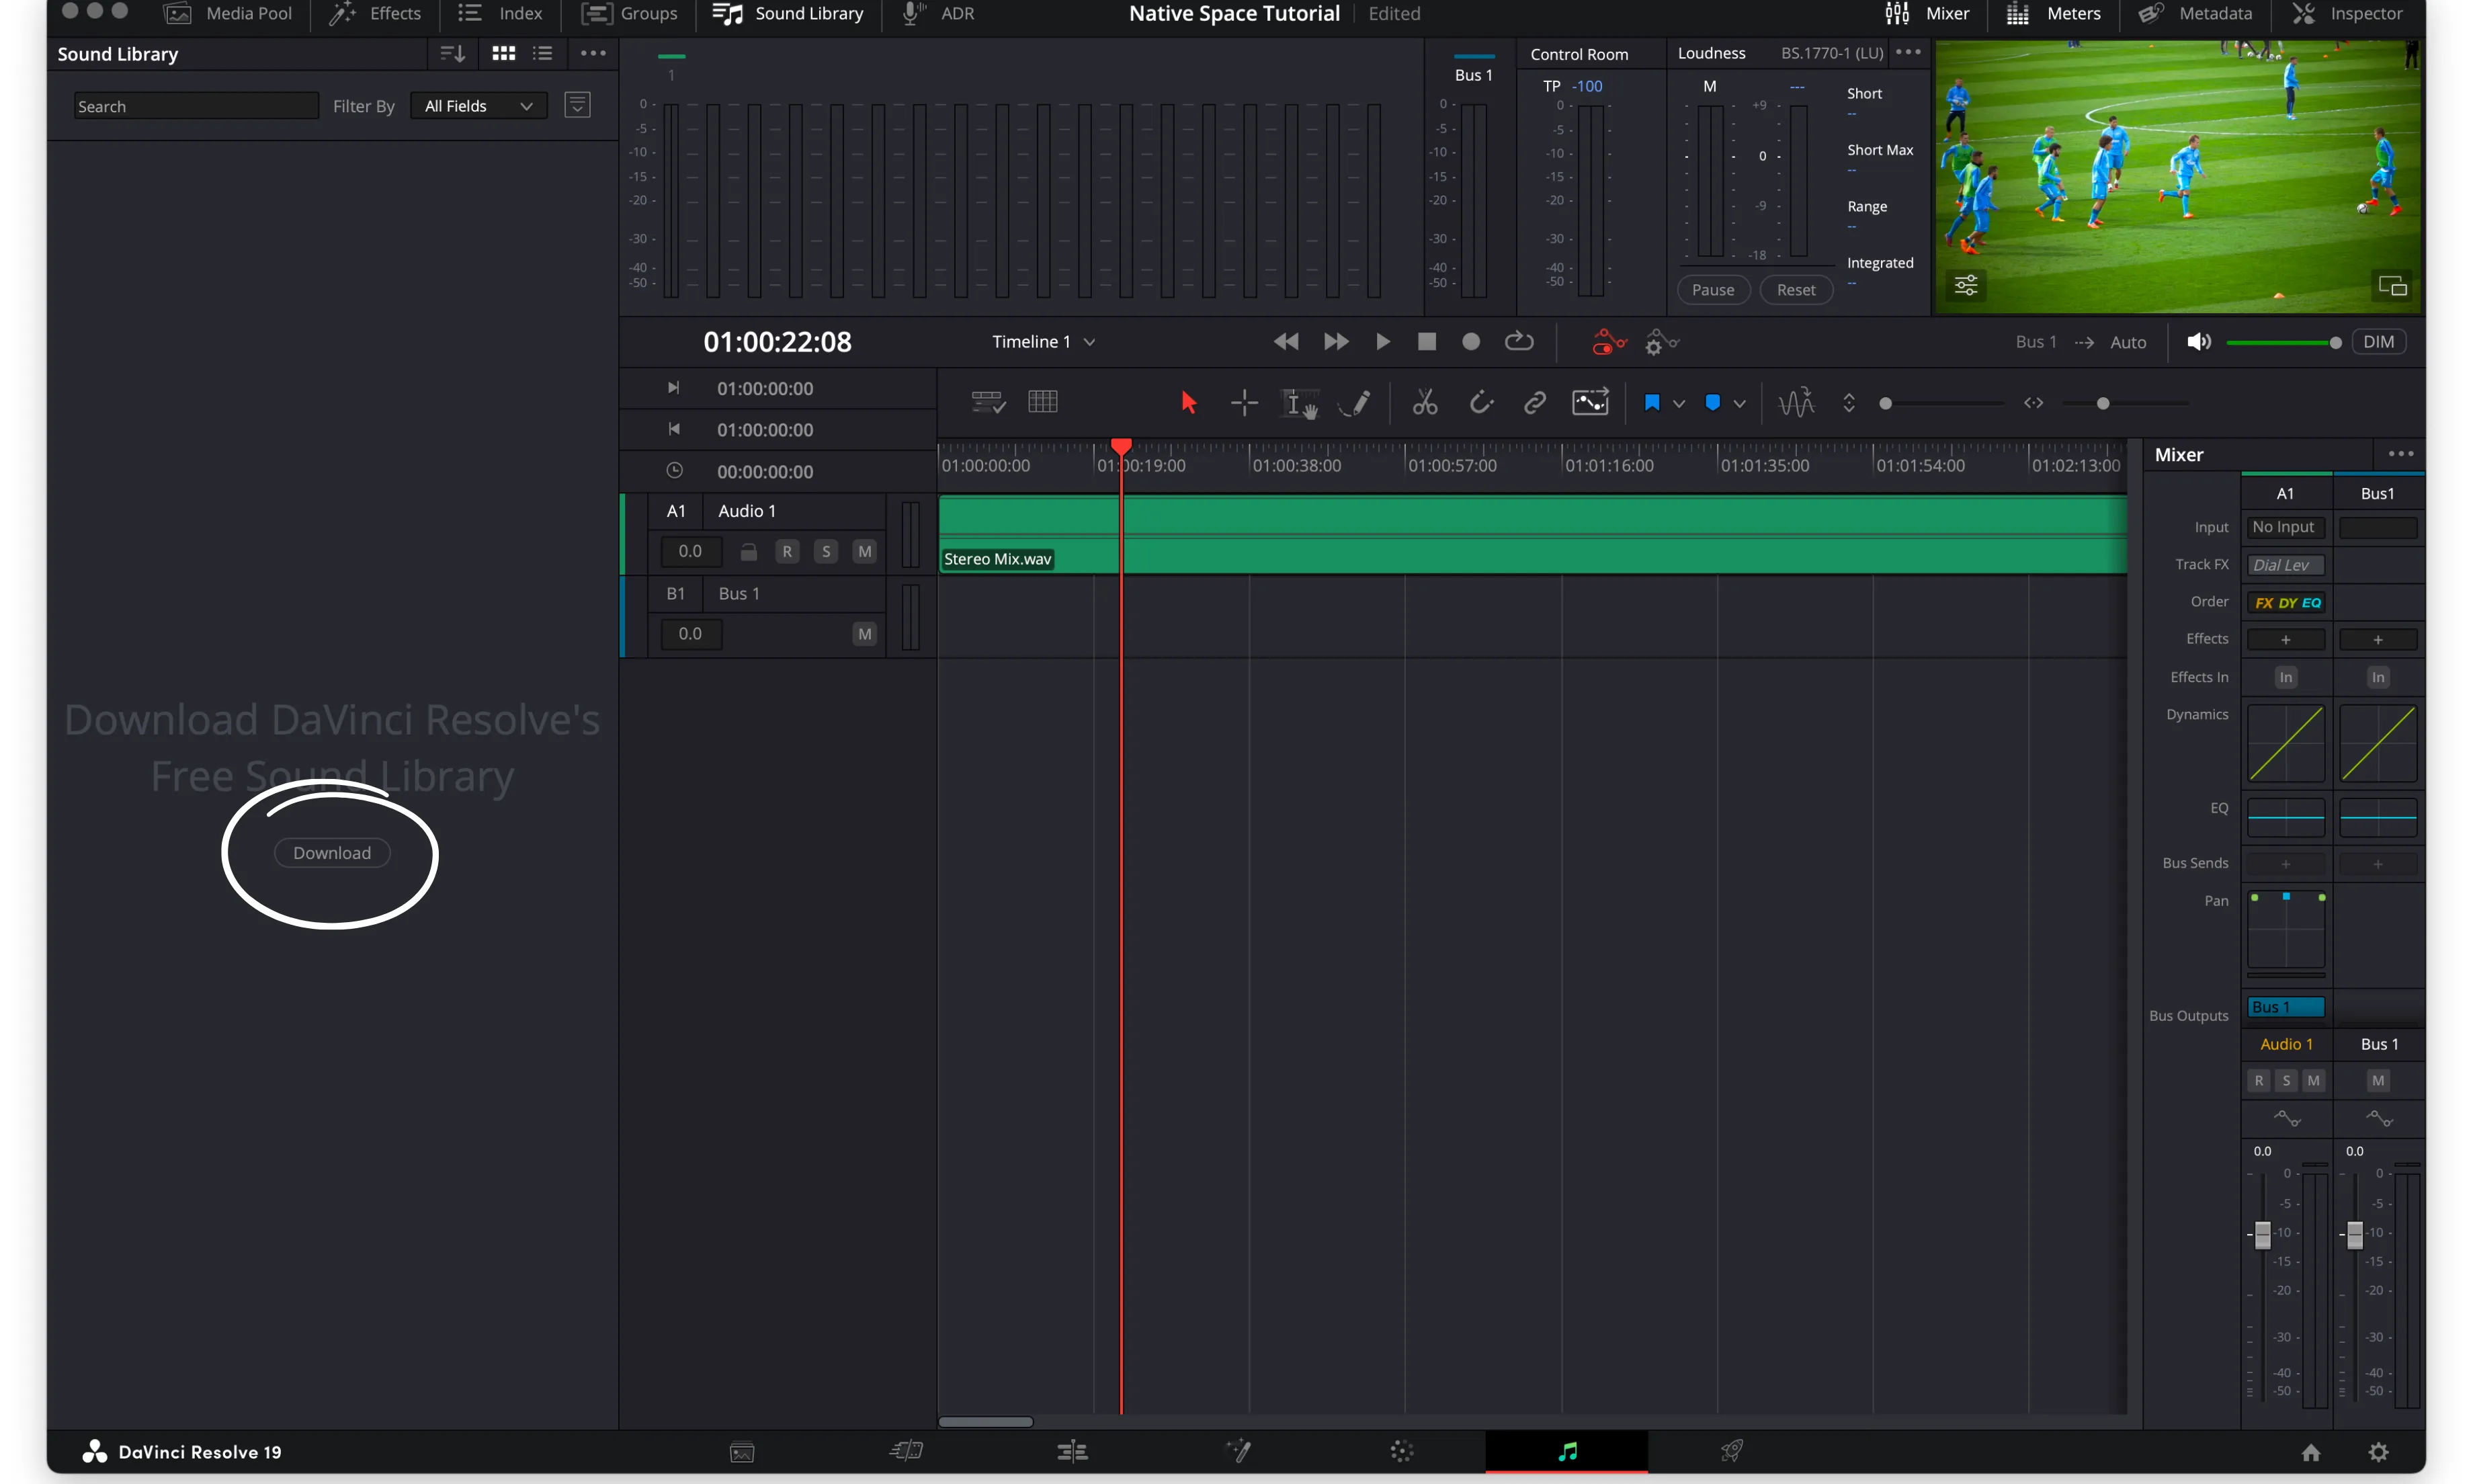Open the Timeline 1 selector dropdown
2473x1484 pixels.
[x=1044, y=342]
